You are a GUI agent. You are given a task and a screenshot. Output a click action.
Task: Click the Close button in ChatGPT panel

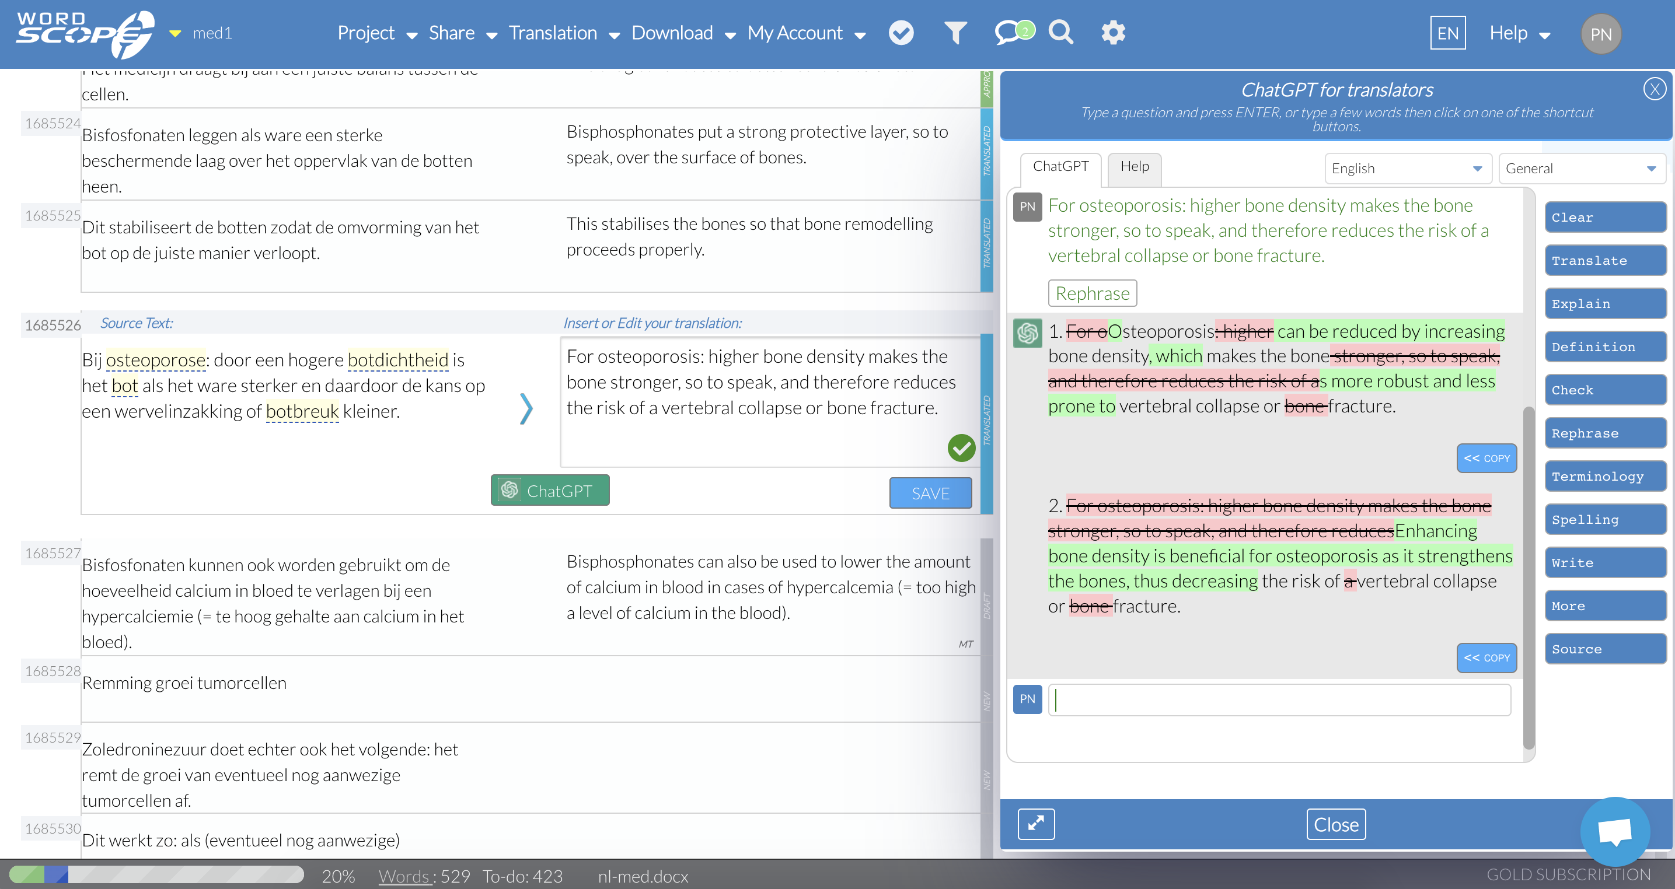pyautogui.click(x=1335, y=824)
